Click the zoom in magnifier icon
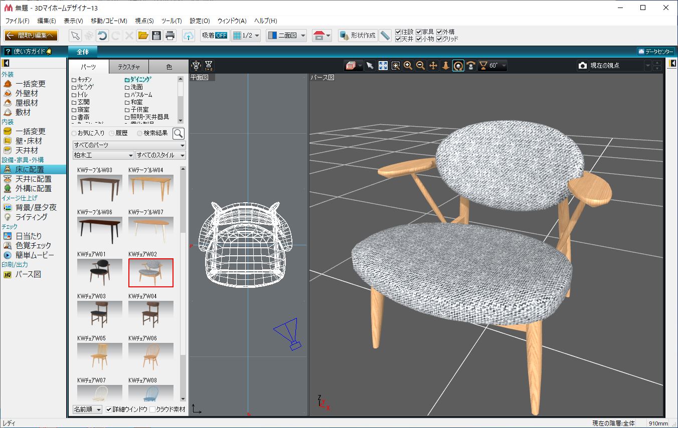The width and height of the screenshot is (678, 428). [408, 66]
